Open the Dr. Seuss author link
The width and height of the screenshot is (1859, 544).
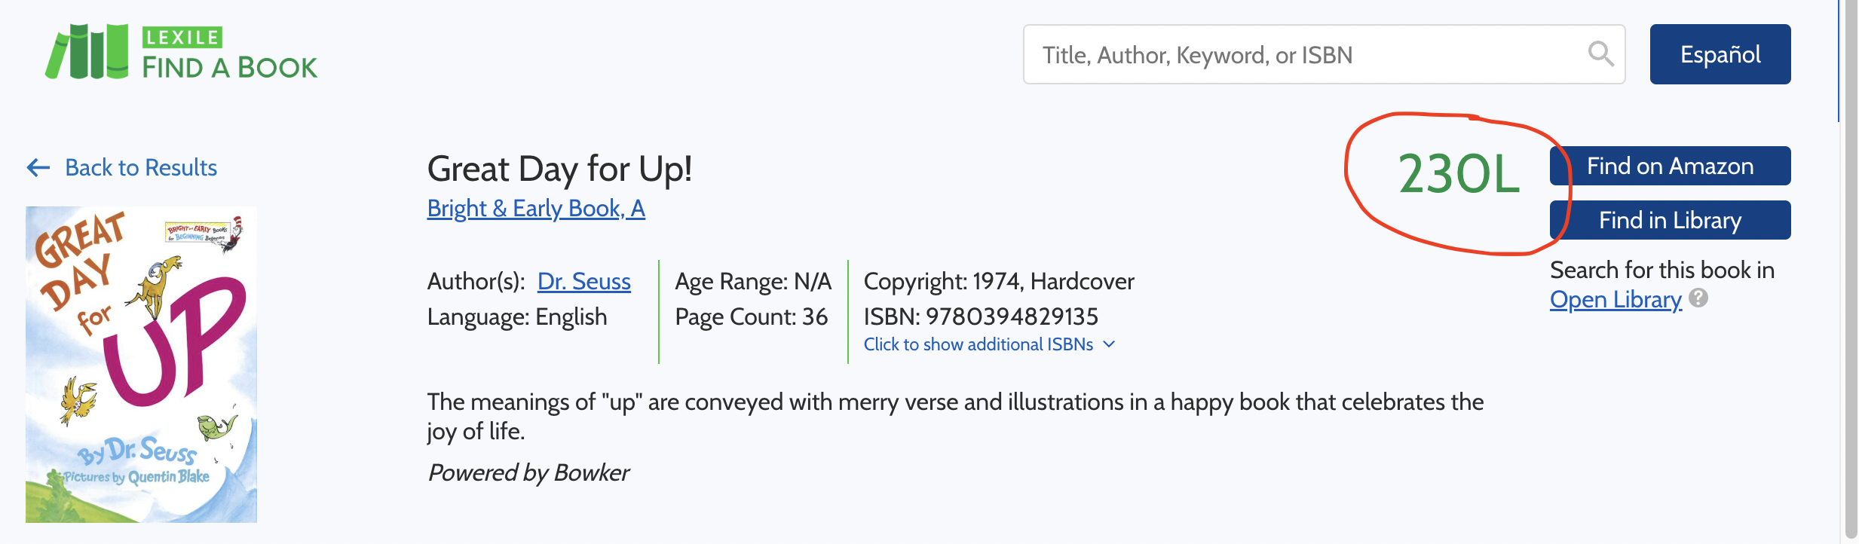tap(583, 281)
